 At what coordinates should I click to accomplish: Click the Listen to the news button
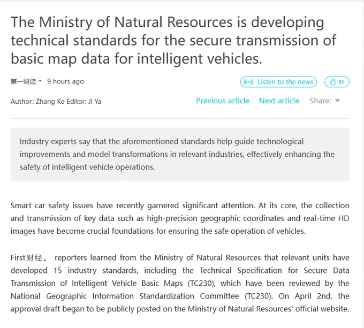(x=278, y=82)
